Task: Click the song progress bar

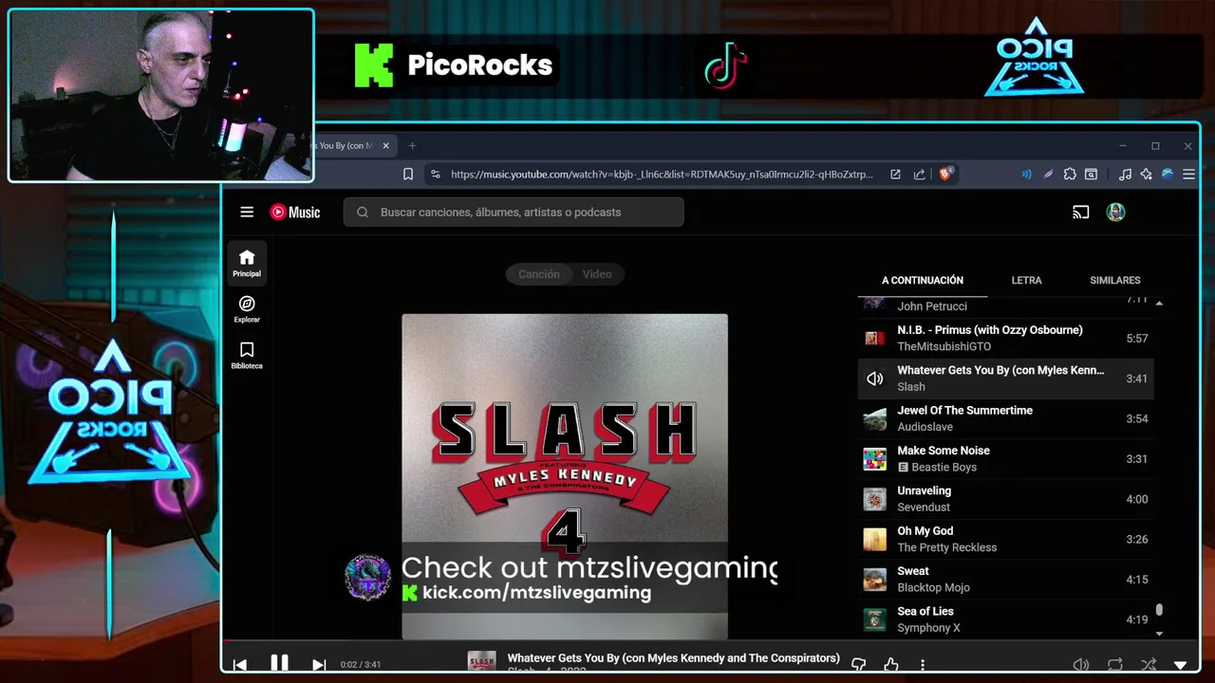Action: tap(710, 642)
